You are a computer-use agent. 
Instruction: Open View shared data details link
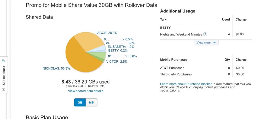coord(85,91)
